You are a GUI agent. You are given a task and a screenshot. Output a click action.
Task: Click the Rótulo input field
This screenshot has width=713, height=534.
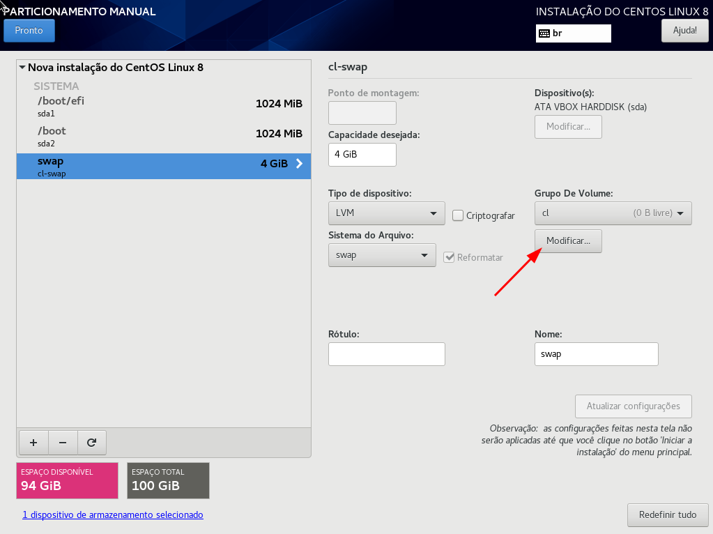387,354
